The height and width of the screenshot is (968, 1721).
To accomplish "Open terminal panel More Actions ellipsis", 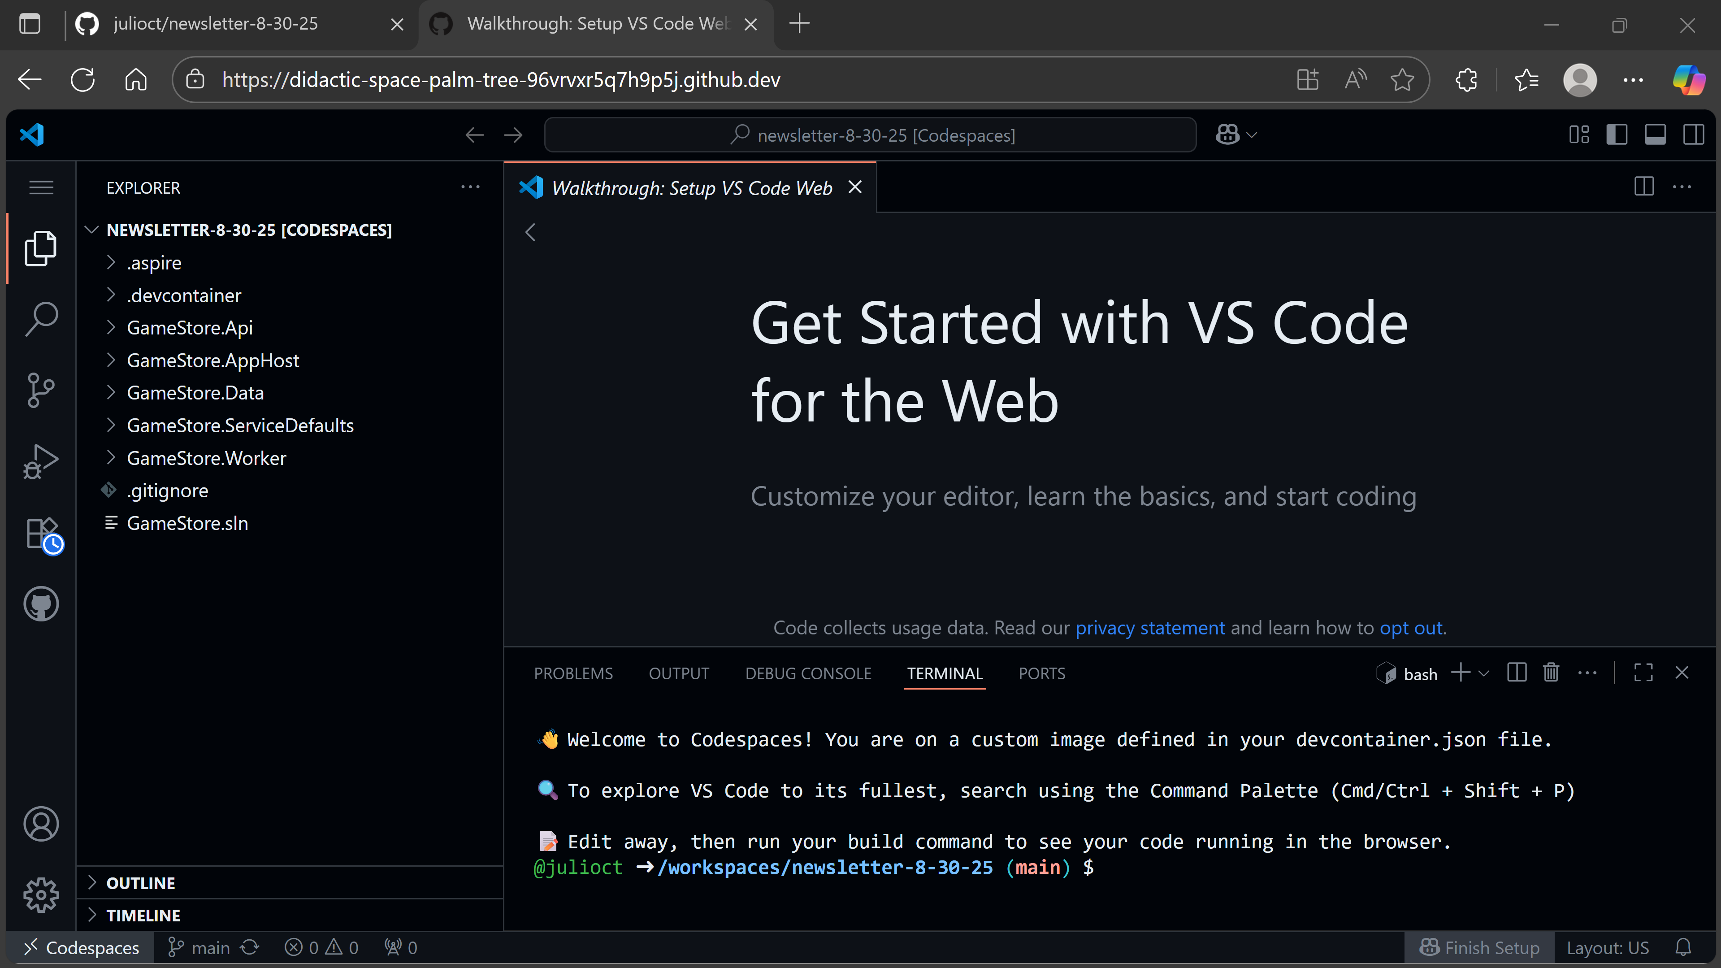I will pos(1587,673).
